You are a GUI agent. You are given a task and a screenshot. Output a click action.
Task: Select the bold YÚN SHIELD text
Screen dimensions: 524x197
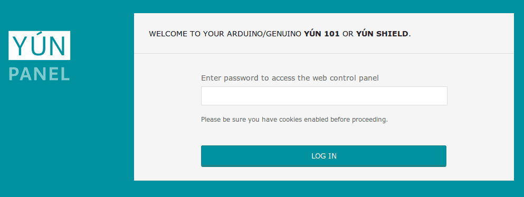[382, 34]
